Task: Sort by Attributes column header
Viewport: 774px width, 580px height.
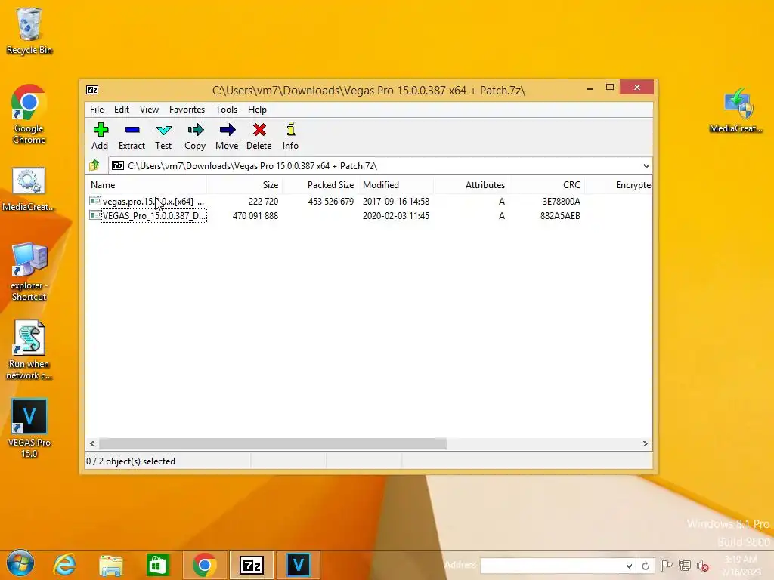Action: (x=472, y=185)
